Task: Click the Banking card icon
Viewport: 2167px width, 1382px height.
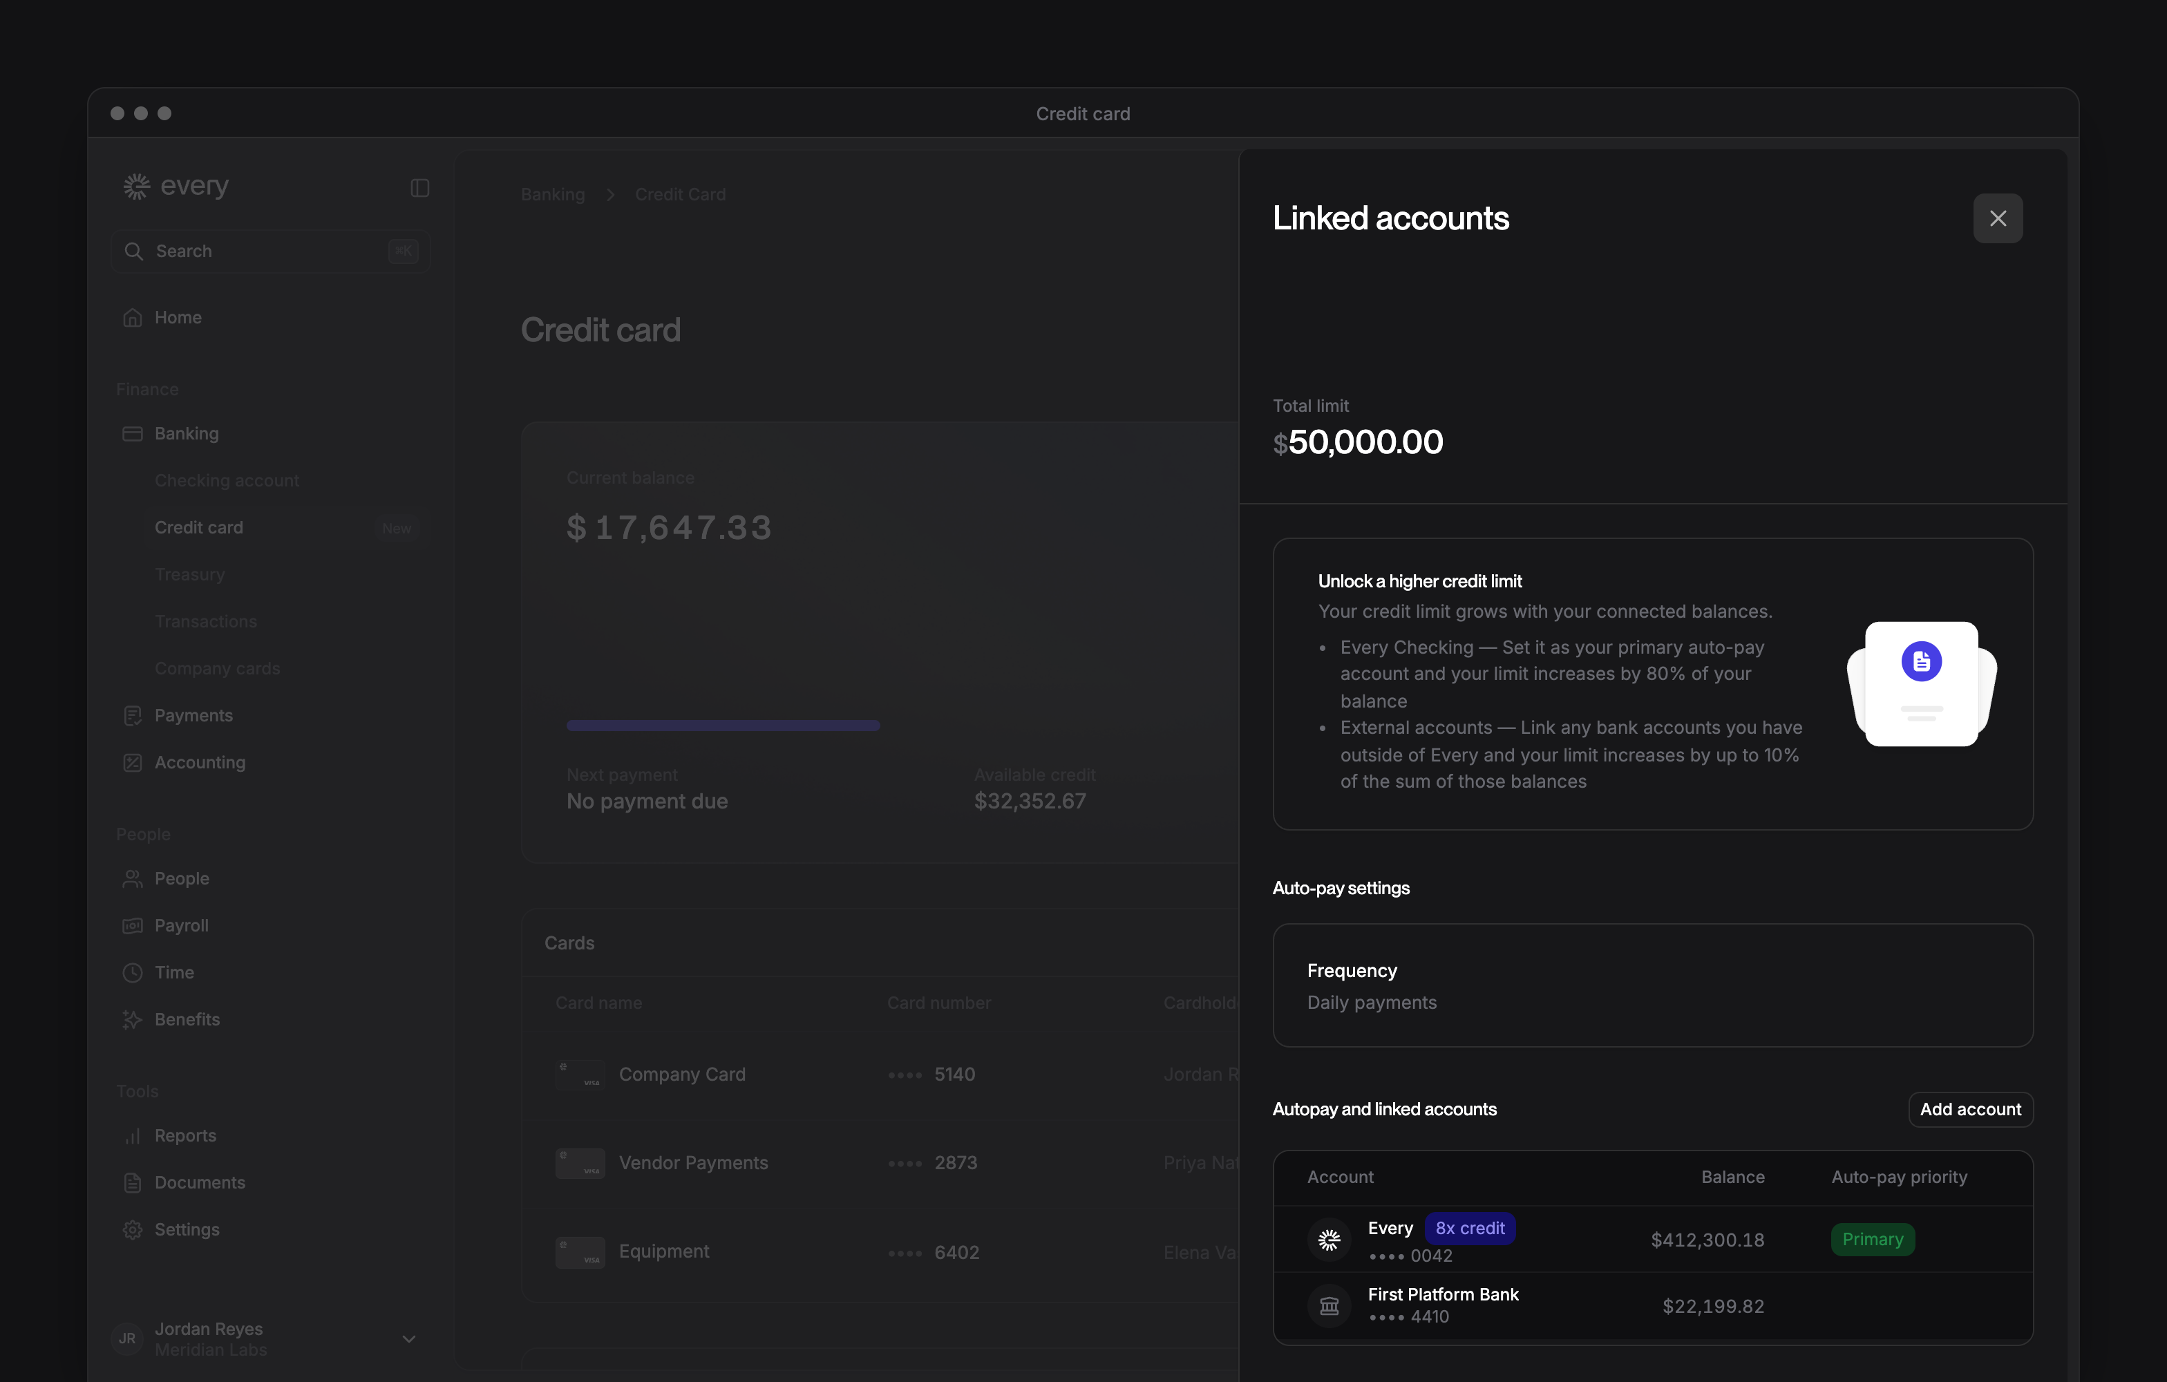Action: tap(132, 434)
